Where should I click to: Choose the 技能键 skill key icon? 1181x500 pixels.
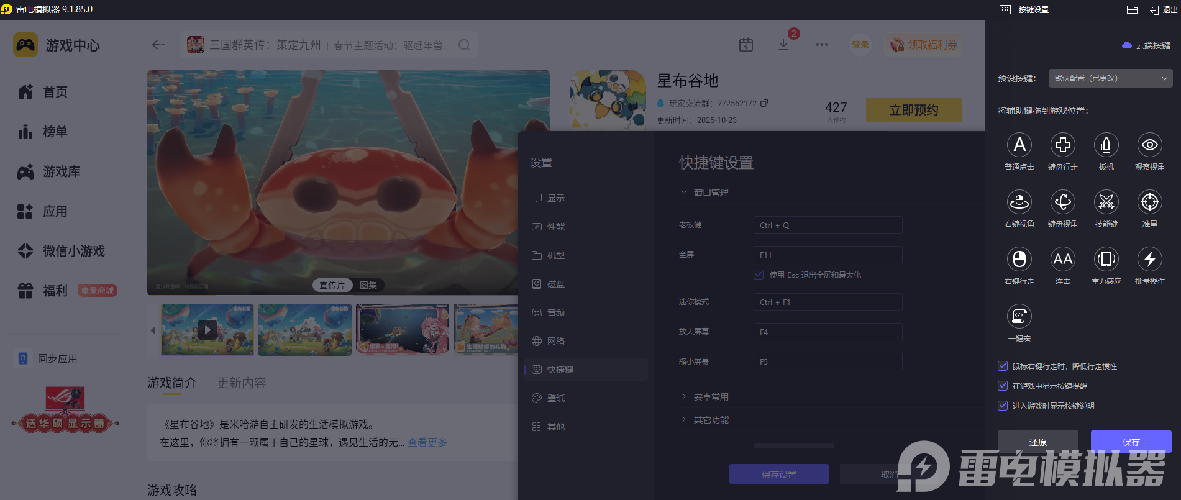click(x=1106, y=202)
